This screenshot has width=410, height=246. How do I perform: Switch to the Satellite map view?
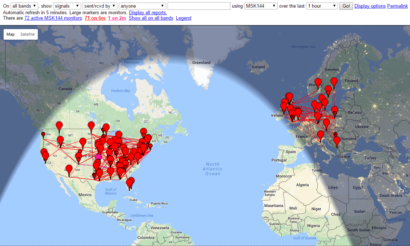point(28,34)
